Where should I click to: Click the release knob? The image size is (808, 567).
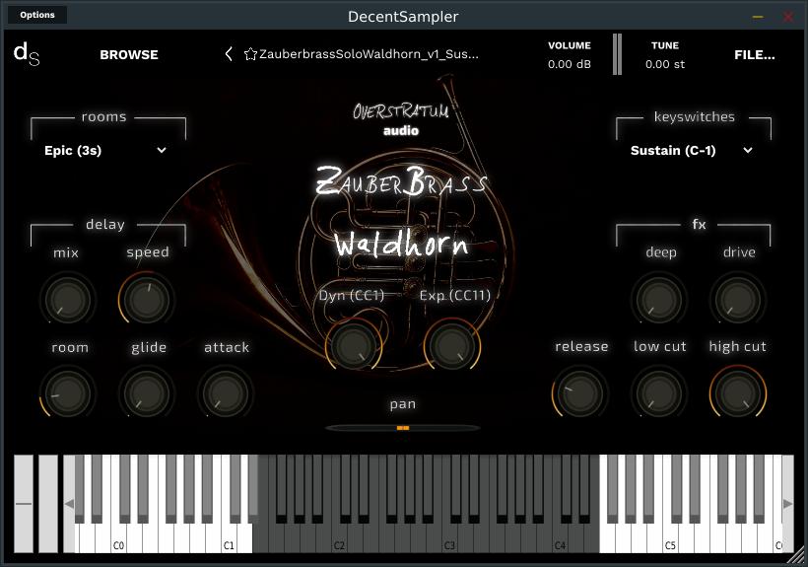click(x=579, y=393)
